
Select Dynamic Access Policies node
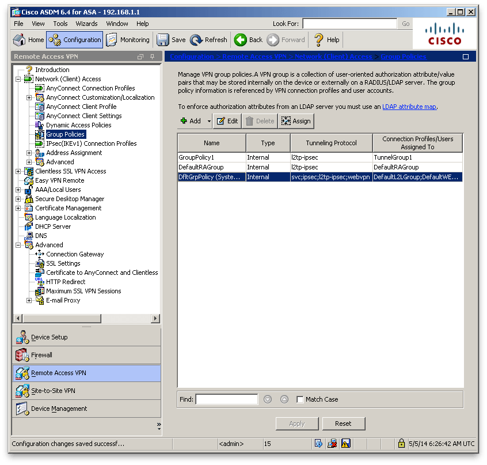pyautogui.click(x=79, y=125)
